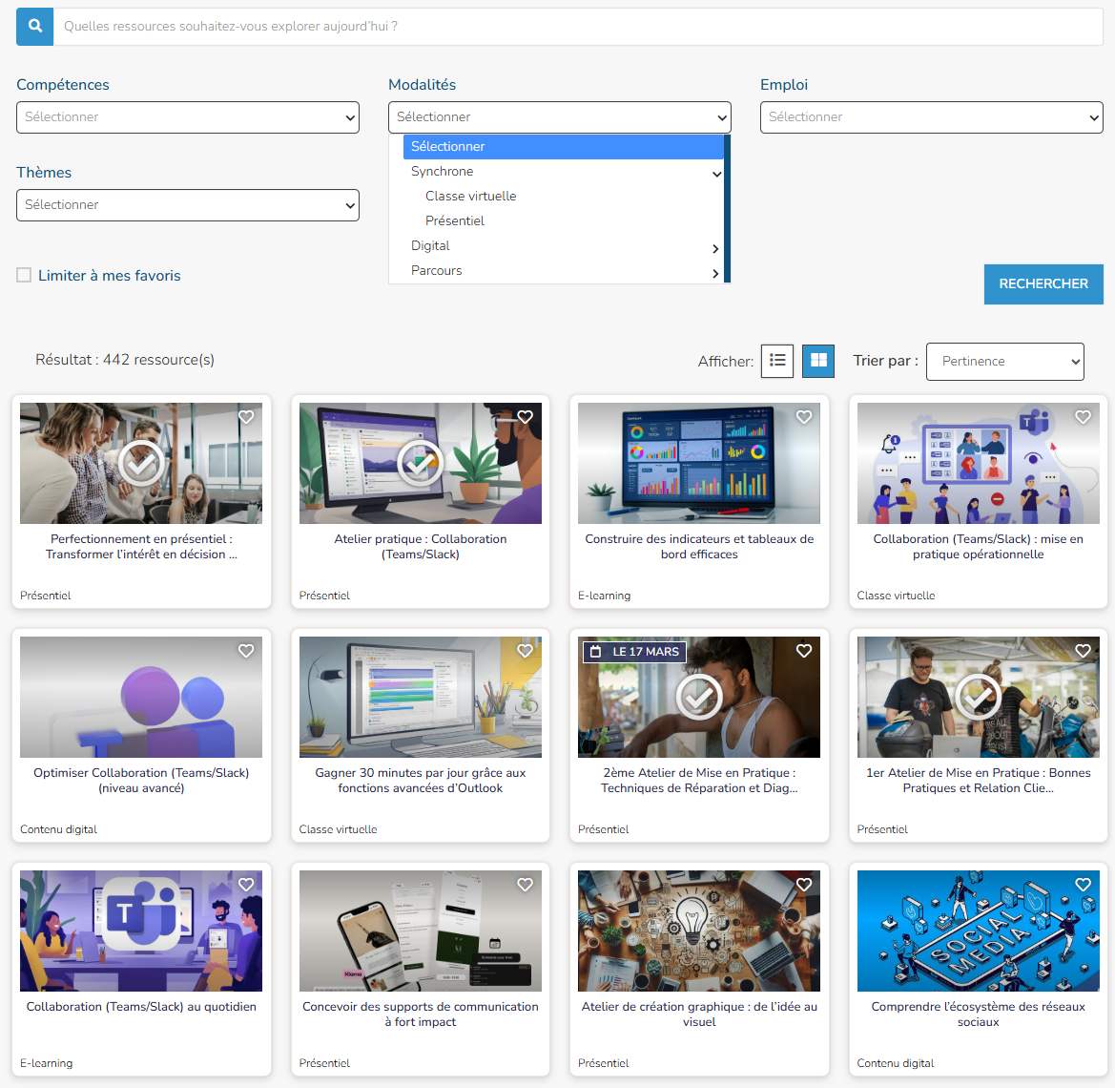Click checkmark badge on 1er Atelier image

click(979, 698)
